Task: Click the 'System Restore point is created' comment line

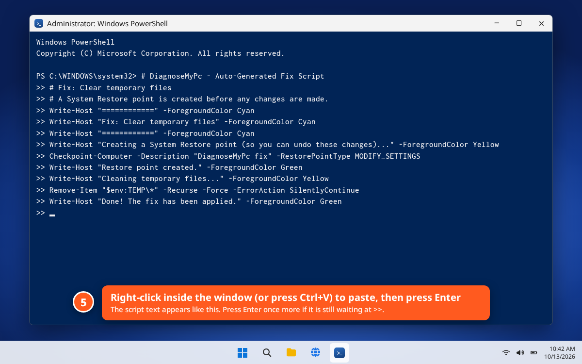Action: (182, 99)
